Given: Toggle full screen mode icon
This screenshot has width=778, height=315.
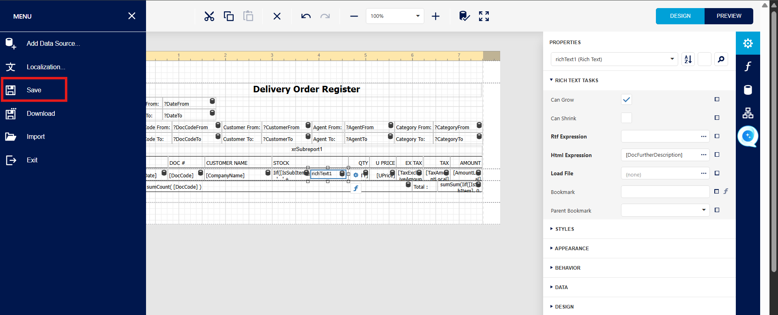Looking at the screenshot, I should [484, 16].
